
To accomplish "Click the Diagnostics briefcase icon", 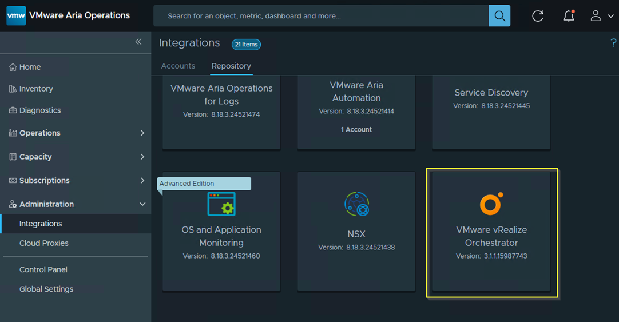I will pyautogui.click(x=13, y=110).
